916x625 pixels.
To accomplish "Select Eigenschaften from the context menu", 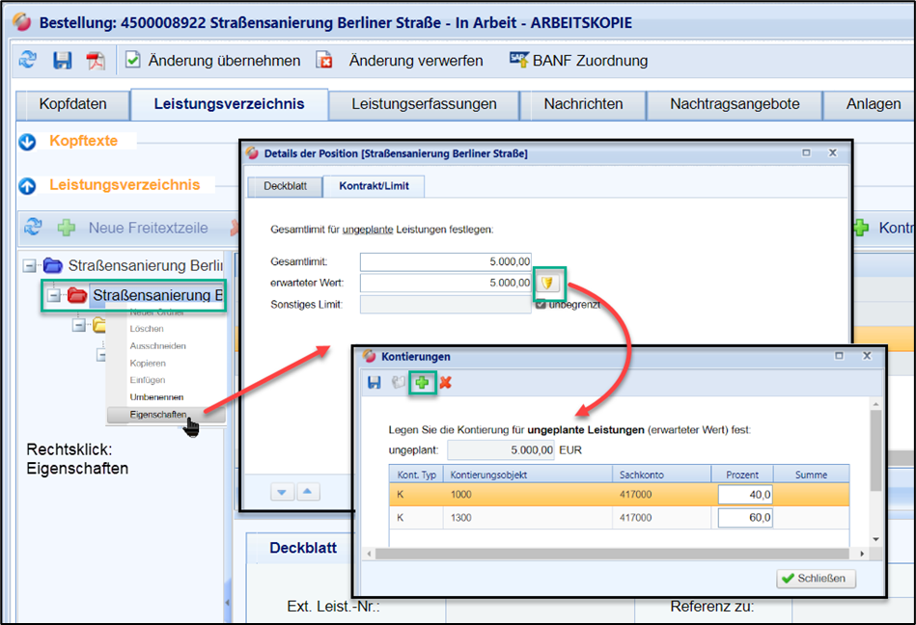I will click(160, 415).
